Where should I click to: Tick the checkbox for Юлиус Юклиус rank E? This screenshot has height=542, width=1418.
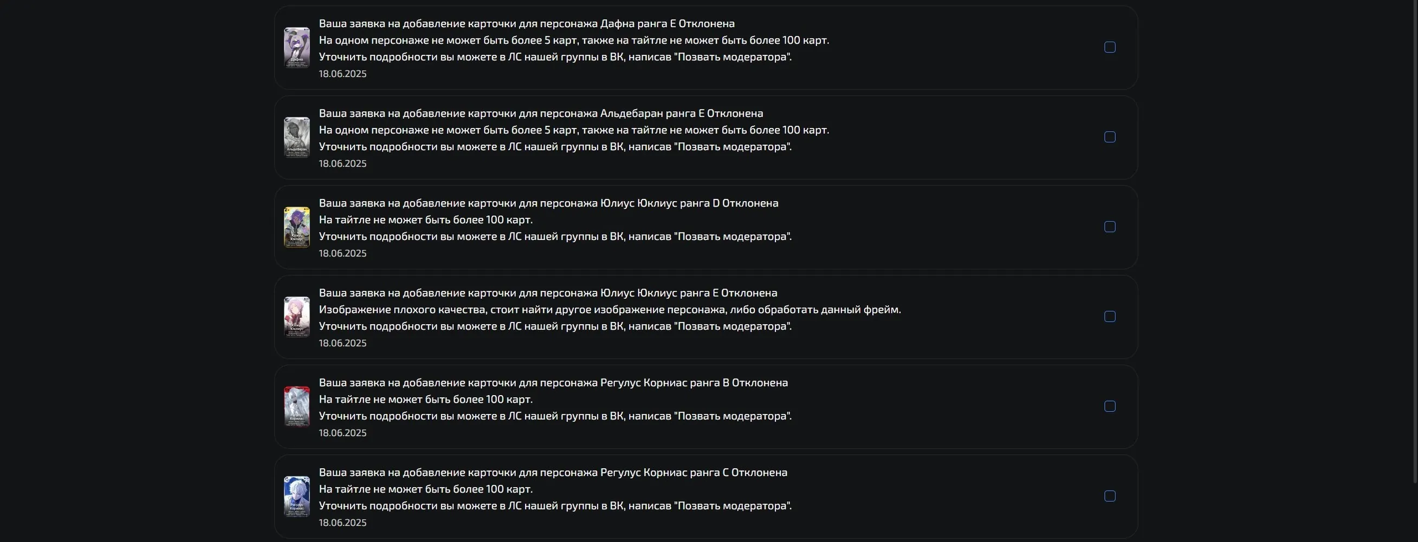[1110, 317]
